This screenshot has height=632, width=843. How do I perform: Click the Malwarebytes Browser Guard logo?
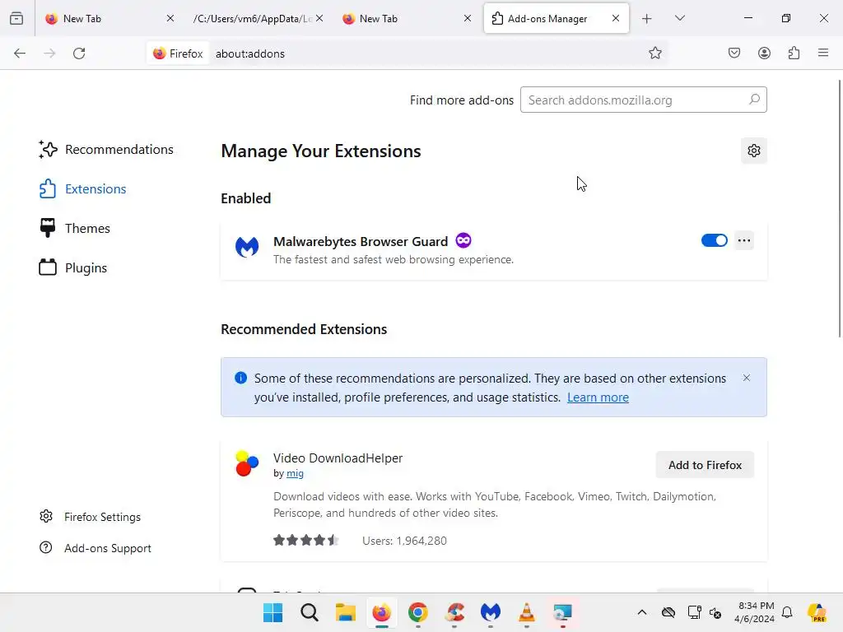pyautogui.click(x=247, y=247)
